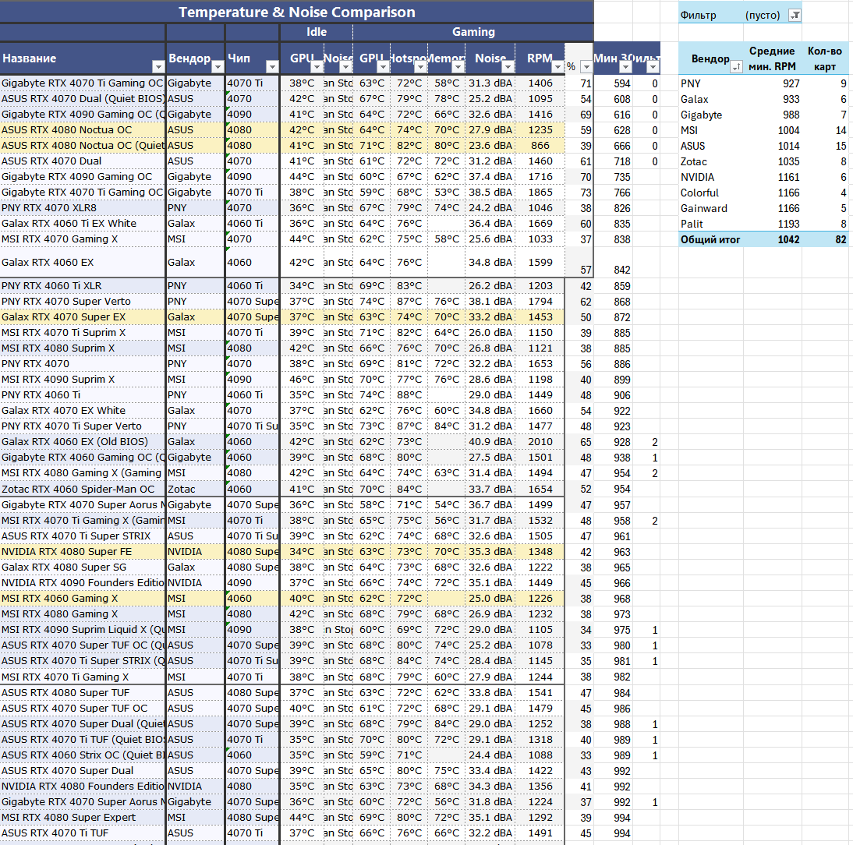853x845 pixels.
Task: Select the Общий итог total row label
Action: tap(710, 239)
